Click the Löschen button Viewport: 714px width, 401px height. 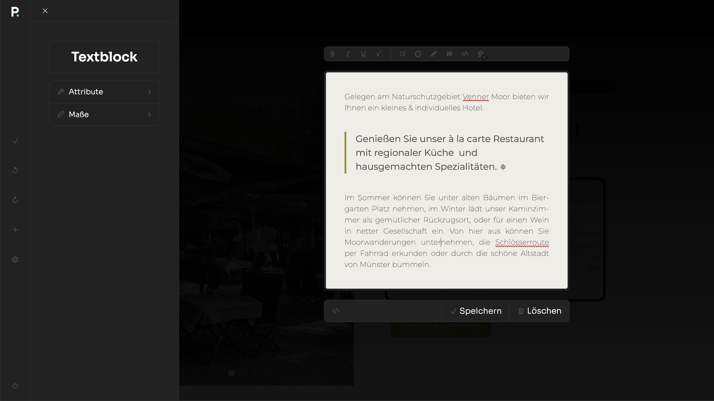pyautogui.click(x=540, y=311)
